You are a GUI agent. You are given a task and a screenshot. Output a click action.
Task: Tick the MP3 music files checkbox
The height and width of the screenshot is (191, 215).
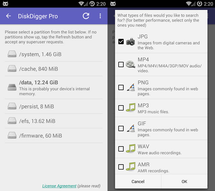point(121,108)
